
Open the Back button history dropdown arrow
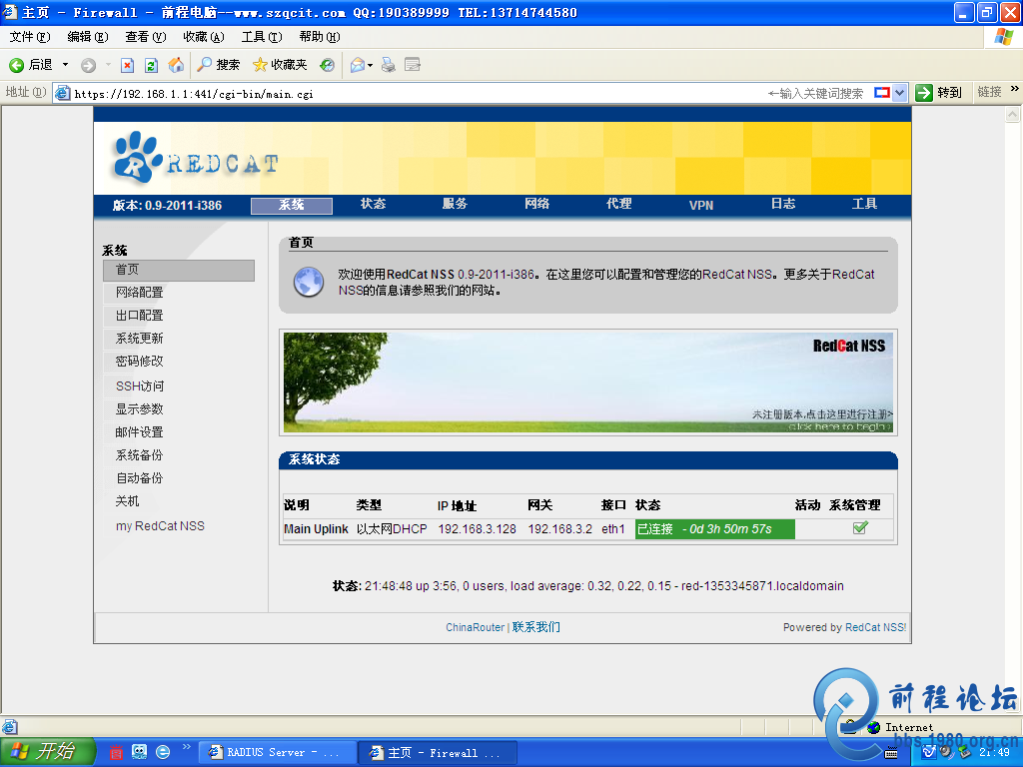tap(66, 65)
